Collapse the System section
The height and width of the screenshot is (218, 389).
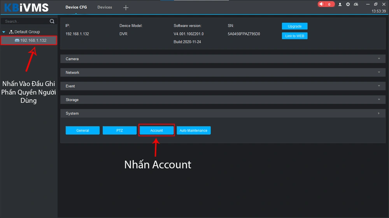click(223, 113)
